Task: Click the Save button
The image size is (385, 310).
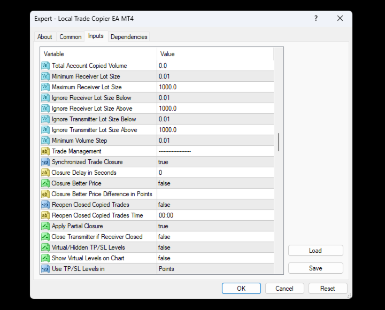Action: [x=315, y=268]
